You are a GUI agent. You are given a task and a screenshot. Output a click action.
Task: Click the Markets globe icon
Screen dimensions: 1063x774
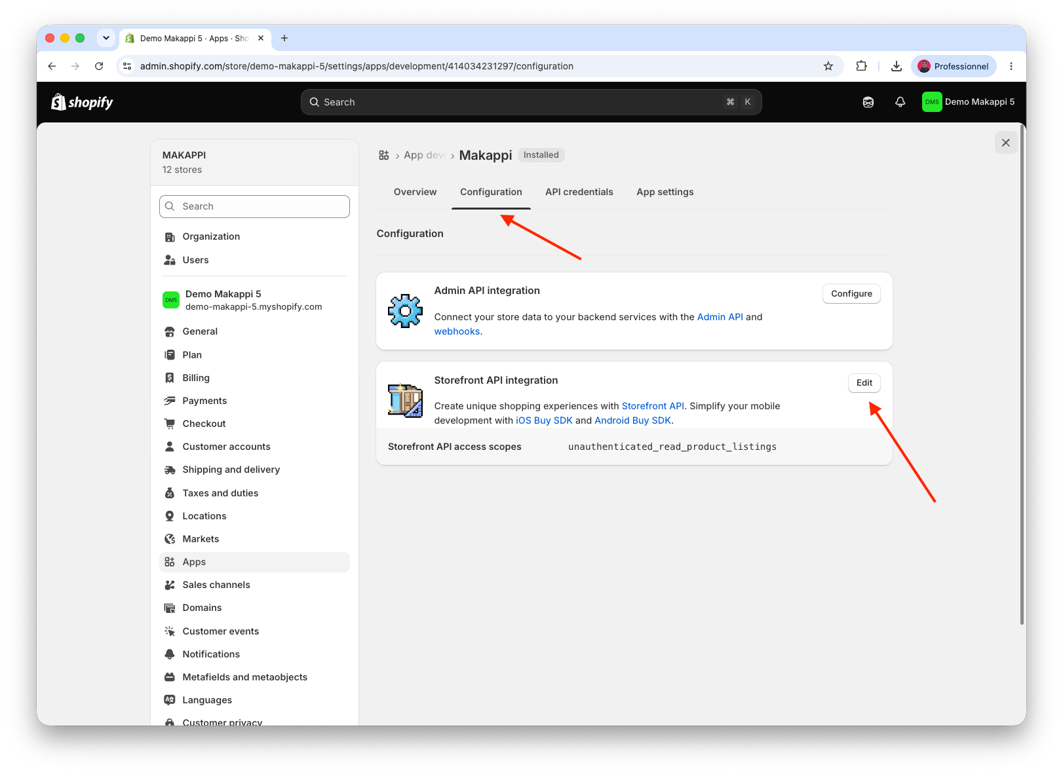(x=170, y=539)
